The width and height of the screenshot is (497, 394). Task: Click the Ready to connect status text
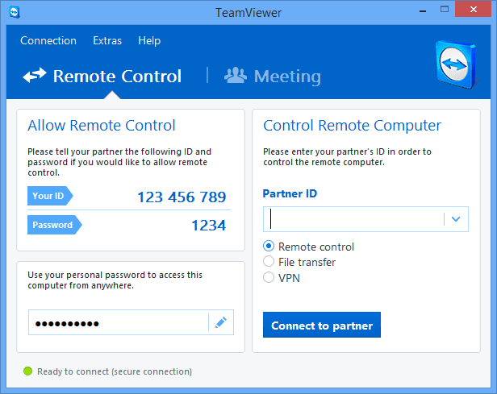(115, 371)
